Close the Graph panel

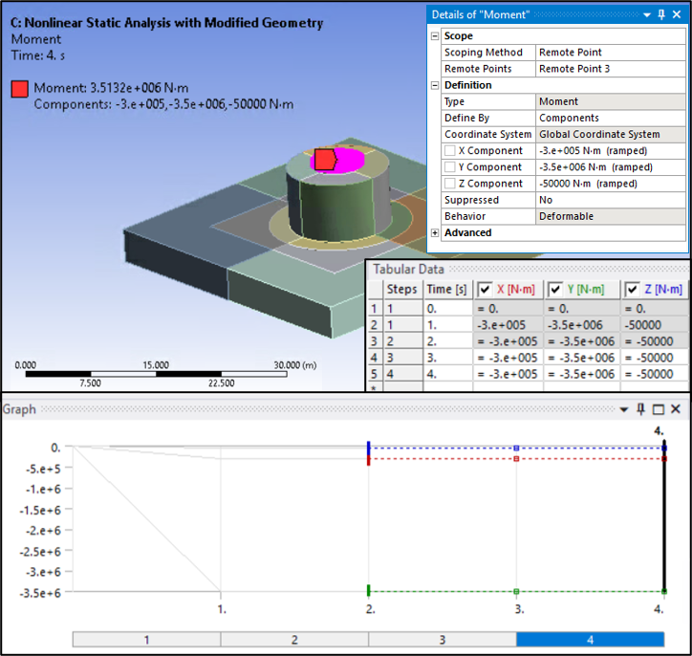(676, 409)
